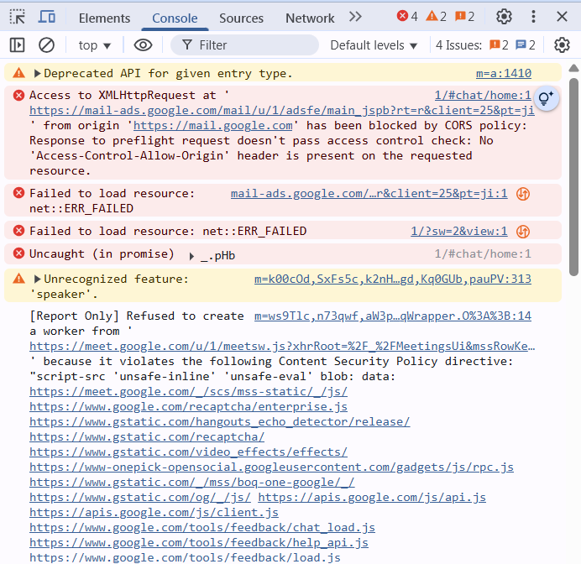Click the red errors count badge

407,16
